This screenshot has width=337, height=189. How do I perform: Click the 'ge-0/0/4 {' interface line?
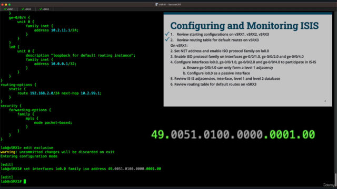[19, 17]
